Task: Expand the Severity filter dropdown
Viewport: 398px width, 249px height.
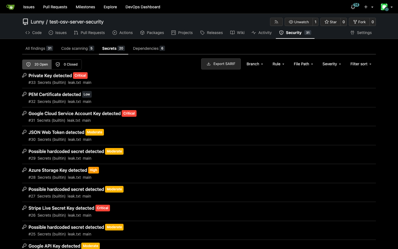Action: pos(332,64)
